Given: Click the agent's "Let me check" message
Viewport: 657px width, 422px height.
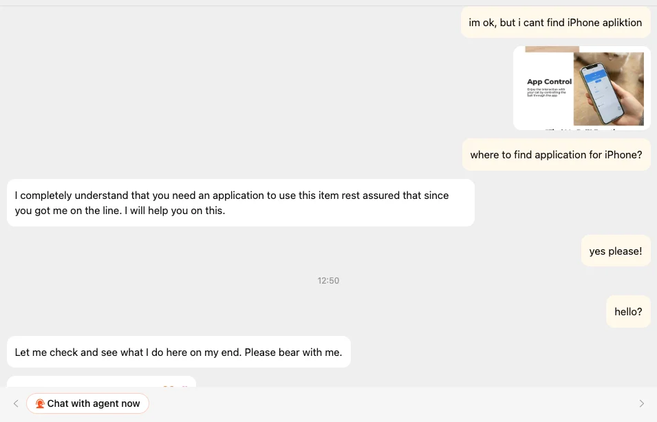Looking at the screenshot, I should coord(178,352).
